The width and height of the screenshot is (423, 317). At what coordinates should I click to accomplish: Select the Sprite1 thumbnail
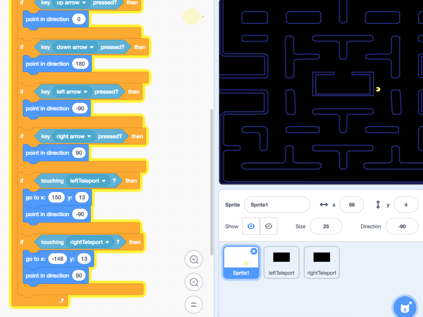point(241,263)
